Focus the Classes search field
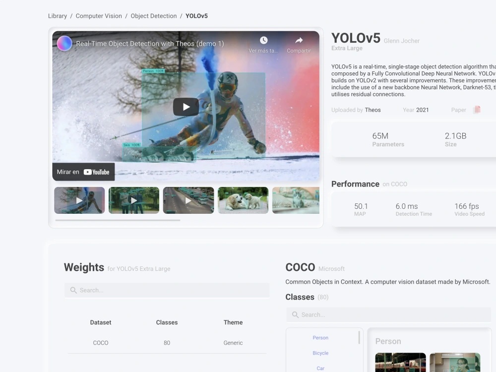Screen dimensions: 496x372 [x=388, y=315]
